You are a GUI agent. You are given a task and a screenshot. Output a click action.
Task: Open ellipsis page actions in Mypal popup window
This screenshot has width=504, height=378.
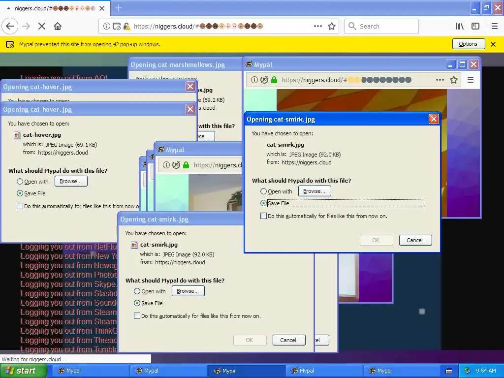(x=440, y=80)
